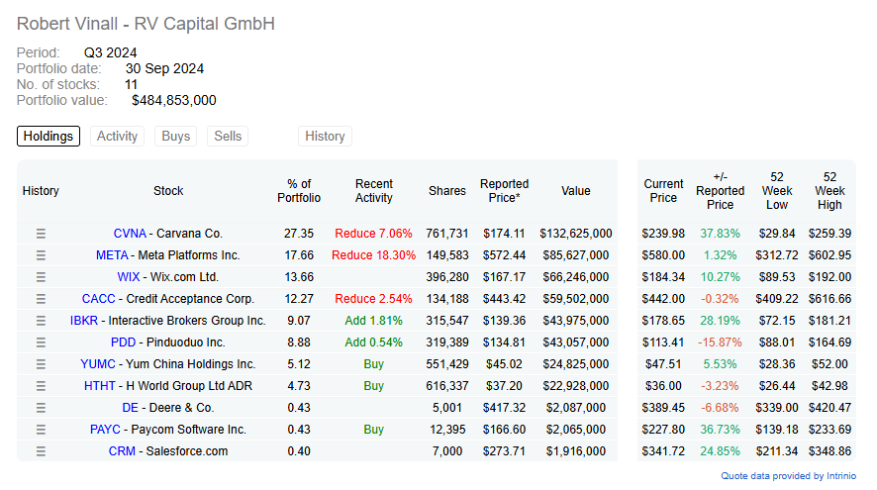877x490 pixels.
Task: Click the HTHT ticker link
Action: 99,386
